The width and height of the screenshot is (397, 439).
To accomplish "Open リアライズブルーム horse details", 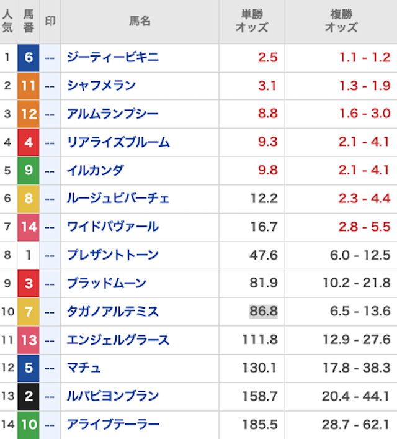I will [118, 142].
